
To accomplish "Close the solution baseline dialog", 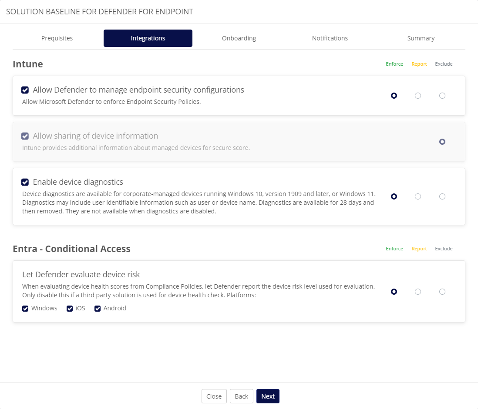I will (x=214, y=396).
